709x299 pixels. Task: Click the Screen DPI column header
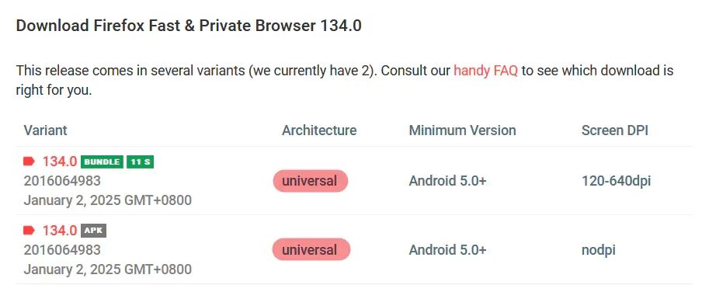[615, 130]
